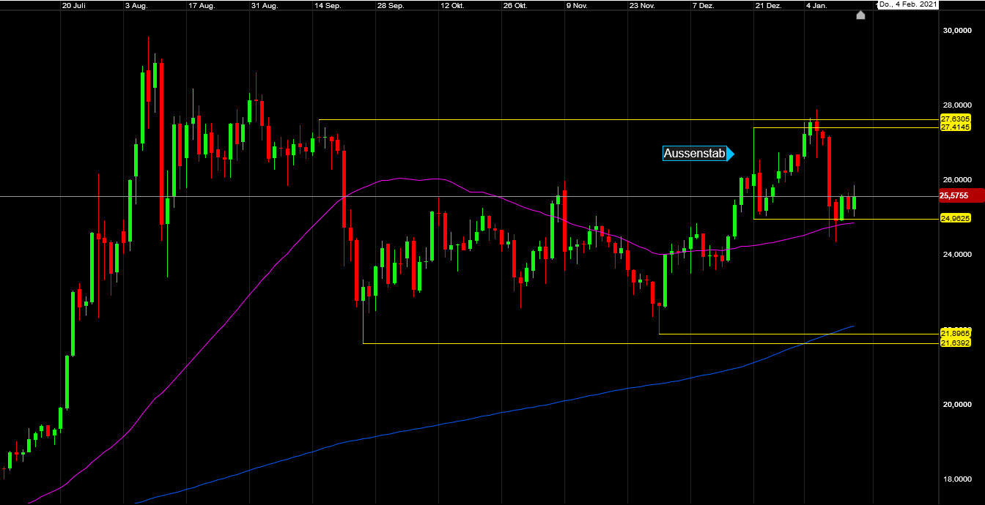Click the 9 Nov. date axis label
Viewport: 985px width, 505px height.
coord(578,4)
